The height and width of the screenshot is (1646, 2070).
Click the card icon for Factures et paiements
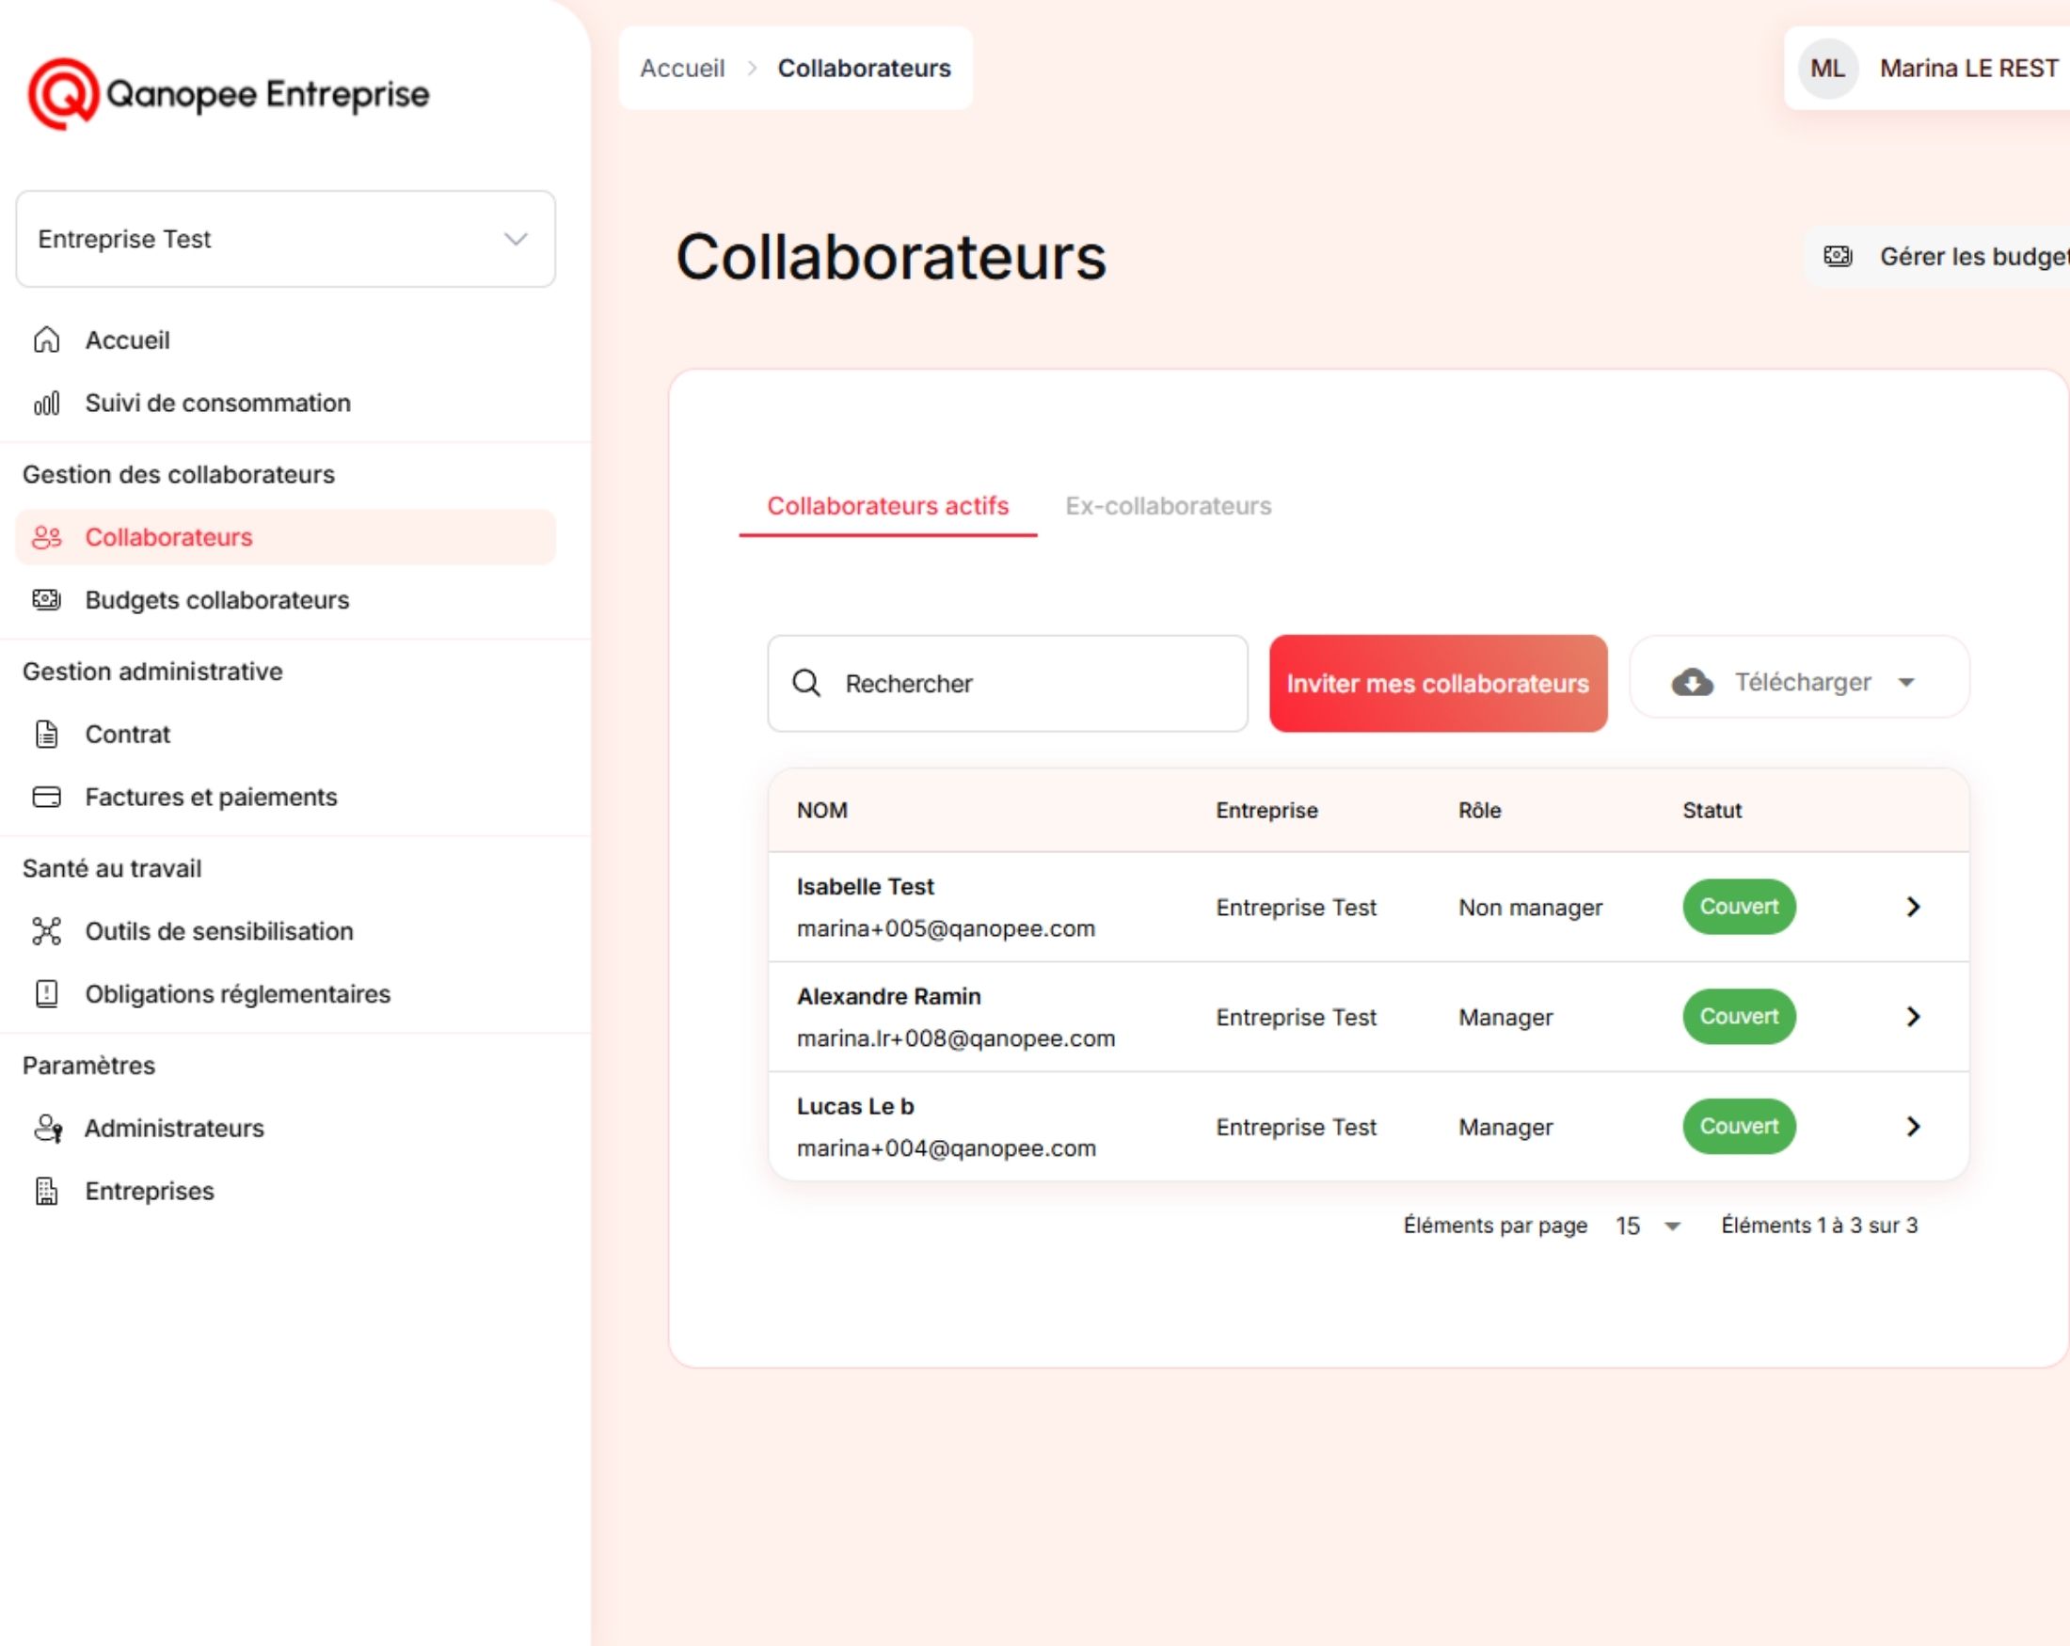point(46,797)
